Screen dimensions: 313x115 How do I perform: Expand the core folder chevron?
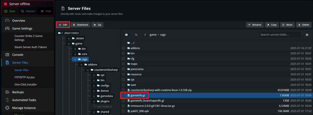(x=75, y=54)
